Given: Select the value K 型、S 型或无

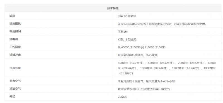Looking at the screenshot, I should pos(127,39).
